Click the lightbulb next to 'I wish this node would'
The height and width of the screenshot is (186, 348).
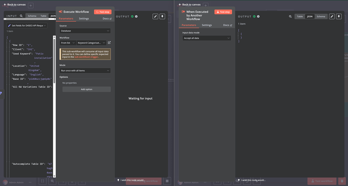(x=118, y=180)
